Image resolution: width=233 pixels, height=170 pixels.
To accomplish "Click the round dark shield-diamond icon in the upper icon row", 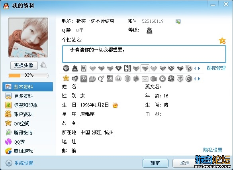I will [x=66, y=68].
